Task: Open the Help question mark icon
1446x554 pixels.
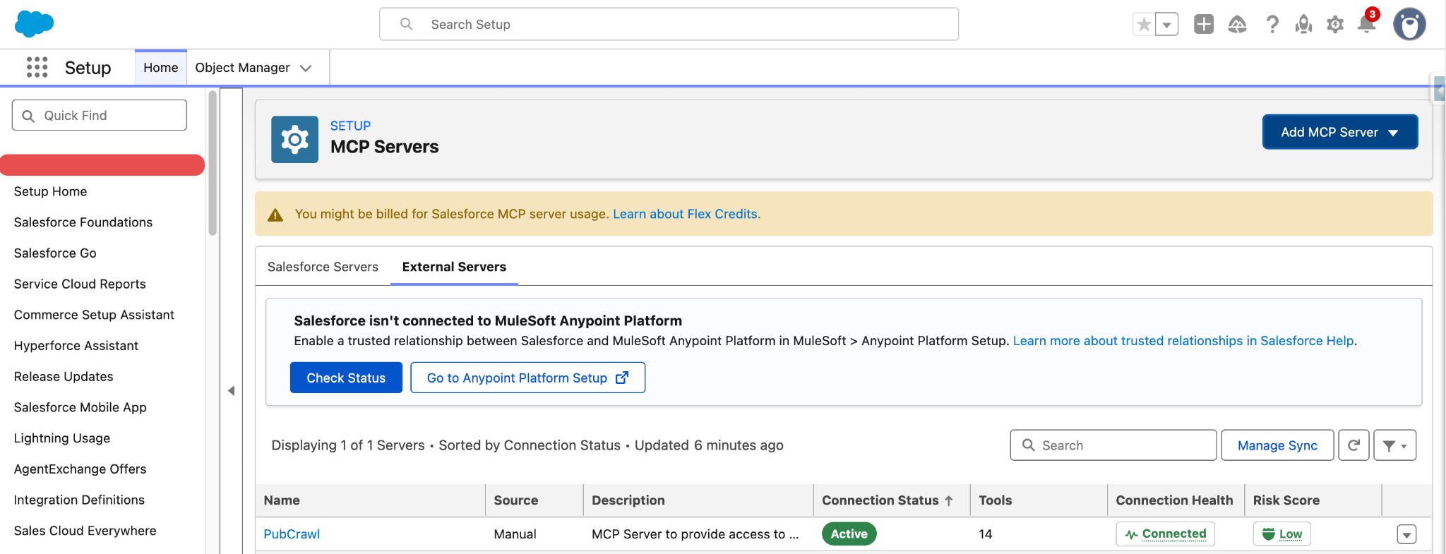Action: [x=1272, y=25]
